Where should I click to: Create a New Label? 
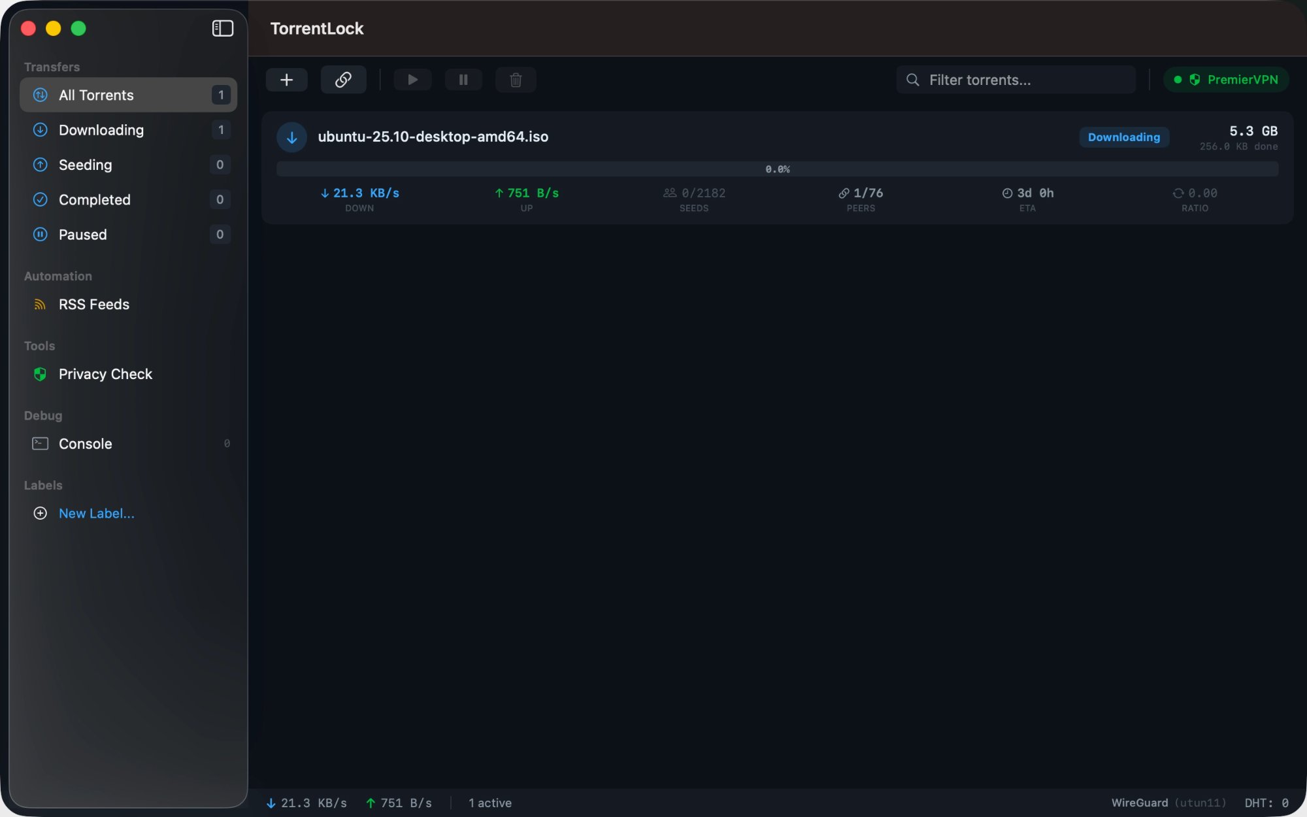pyautogui.click(x=97, y=513)
